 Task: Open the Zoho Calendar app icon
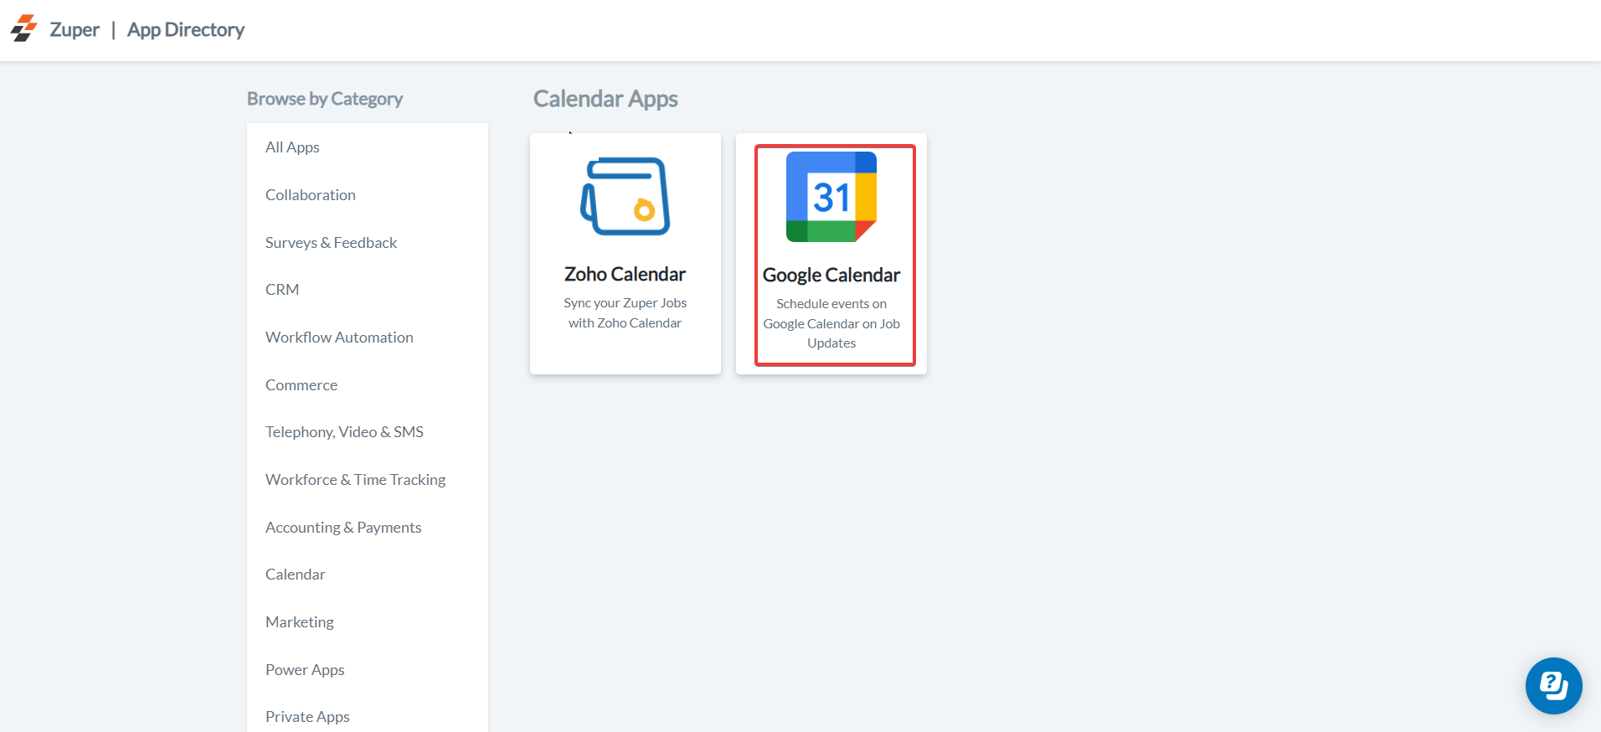625,197
